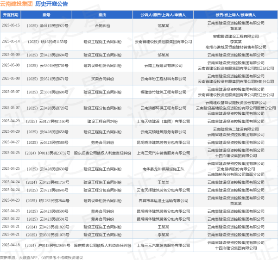This screenshot has width=278, height=260.
Task: Select the 案由 column header
Action: (x=102, y=15)
